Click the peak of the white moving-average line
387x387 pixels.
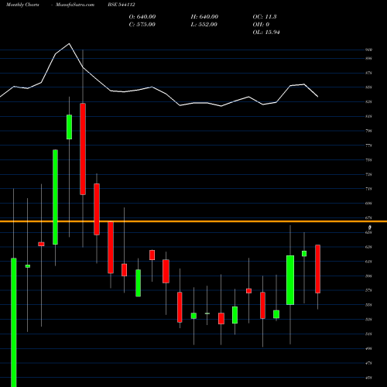click(69, 43)
